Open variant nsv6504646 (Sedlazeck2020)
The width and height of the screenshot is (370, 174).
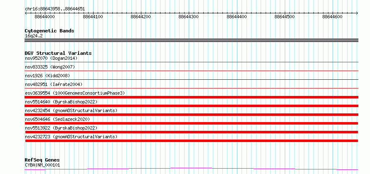[57, 119]
